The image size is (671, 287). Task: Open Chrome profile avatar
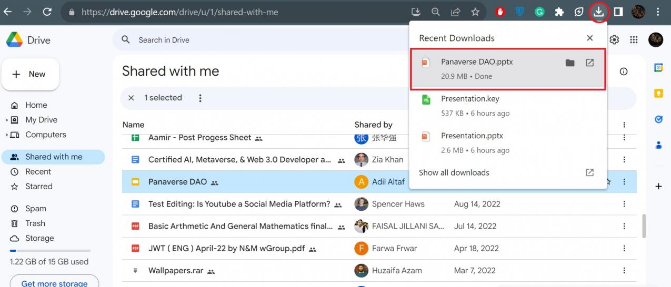[638, 12]
